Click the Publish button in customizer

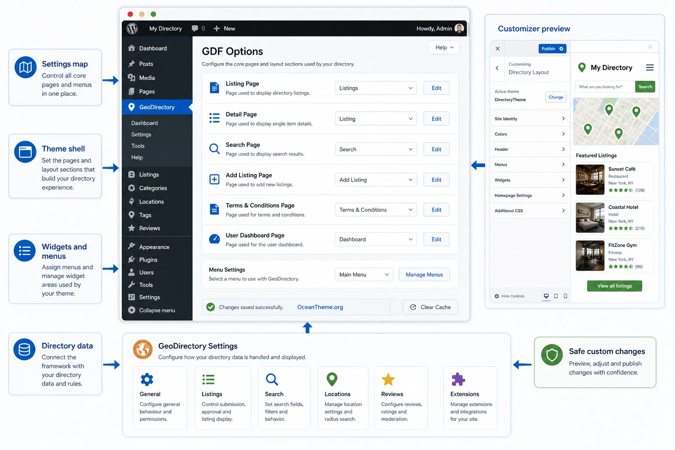point(548,49)
